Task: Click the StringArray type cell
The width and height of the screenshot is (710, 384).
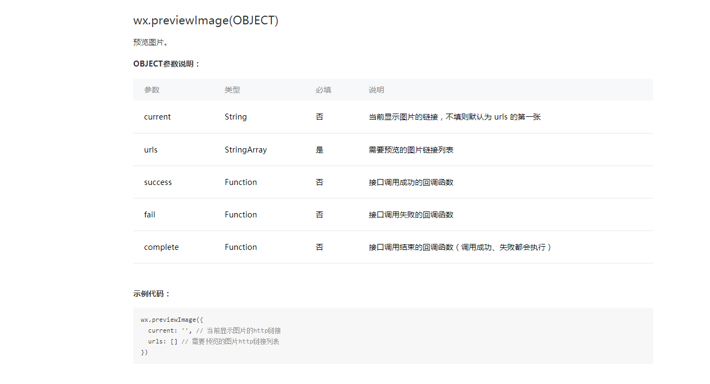Action: [245, 150]
